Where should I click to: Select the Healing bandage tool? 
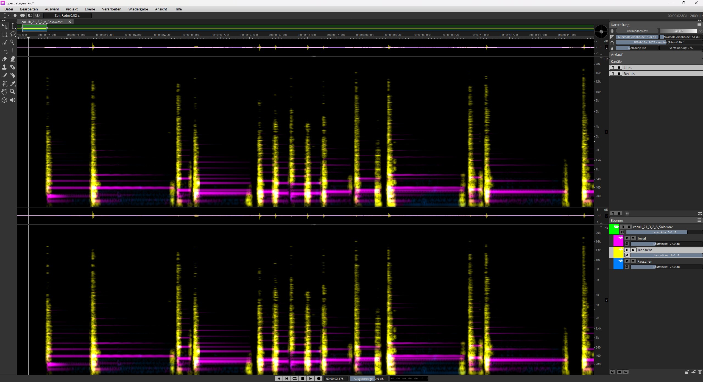[13, 67]
